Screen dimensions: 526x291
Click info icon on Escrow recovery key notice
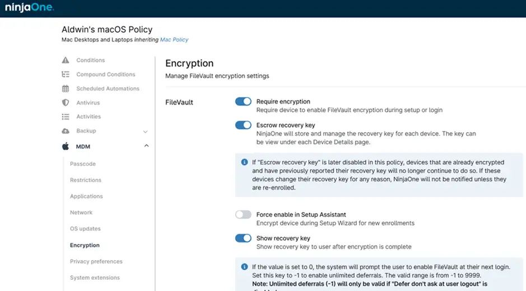245,162
